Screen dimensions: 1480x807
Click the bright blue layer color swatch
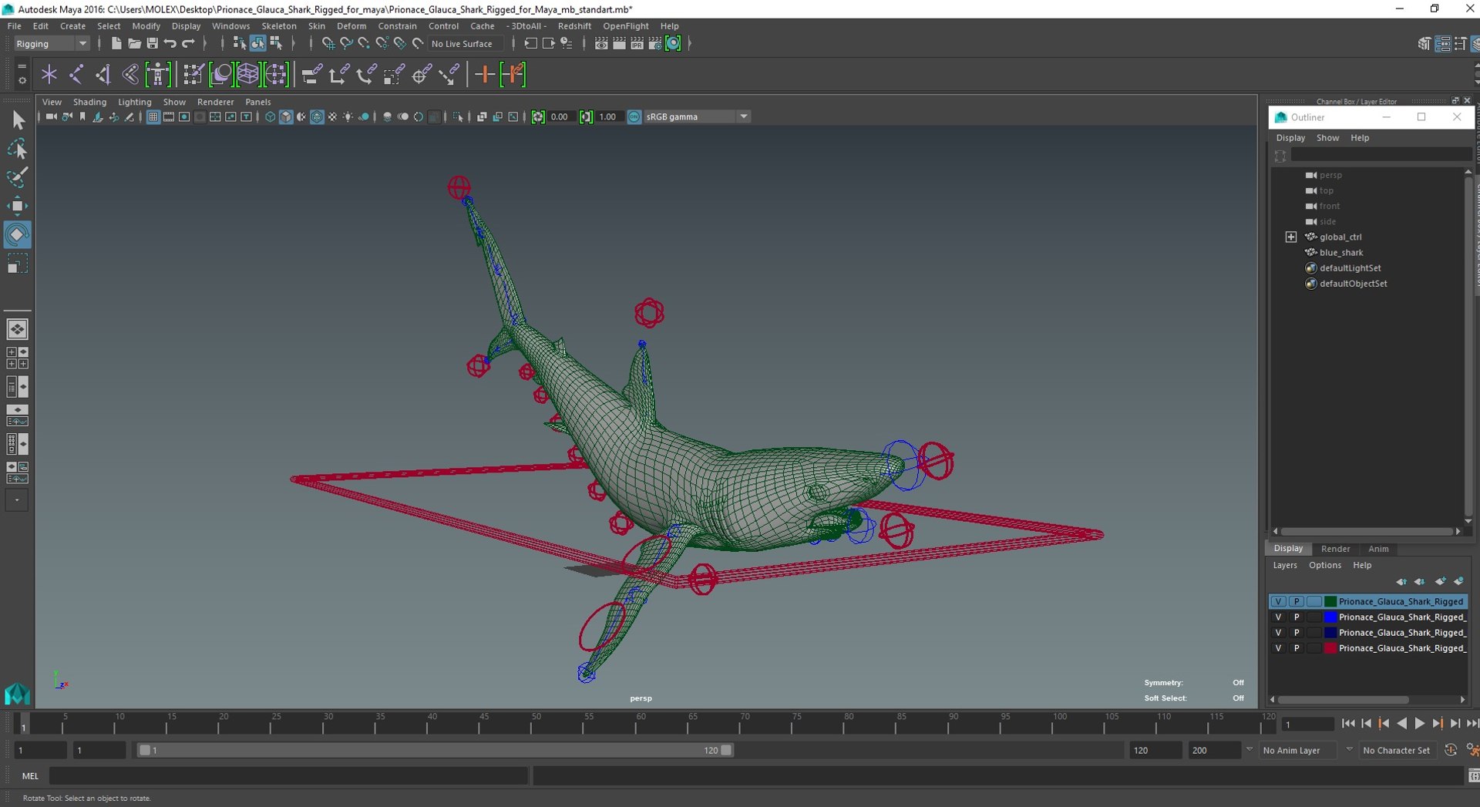(x=1330, y=617)
